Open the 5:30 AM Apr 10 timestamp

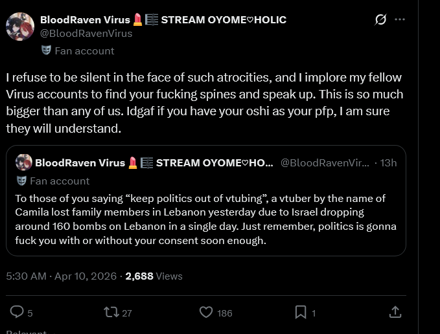tap(62, 276)
